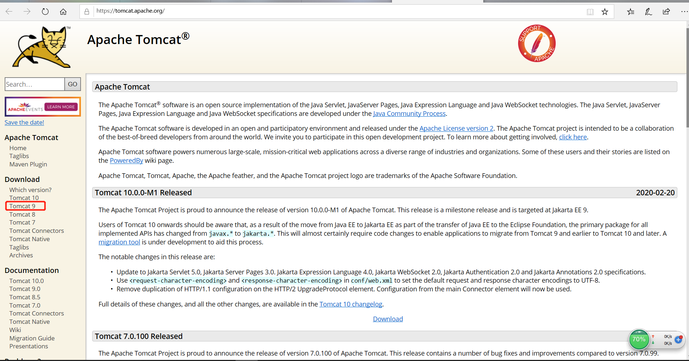Follow the 'click here' involvement link

[573, 137]
